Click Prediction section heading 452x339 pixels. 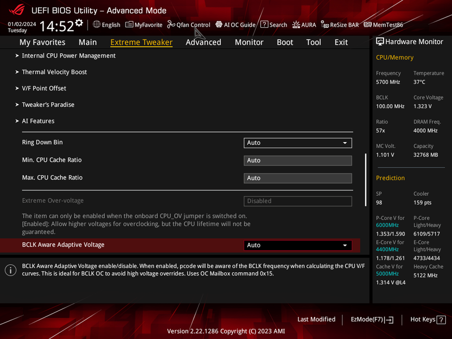[x=390, y=178]
